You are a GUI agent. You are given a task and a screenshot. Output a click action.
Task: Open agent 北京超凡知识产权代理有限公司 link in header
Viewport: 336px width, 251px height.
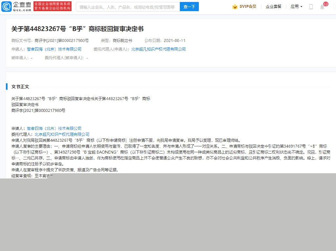coord(158,49)
